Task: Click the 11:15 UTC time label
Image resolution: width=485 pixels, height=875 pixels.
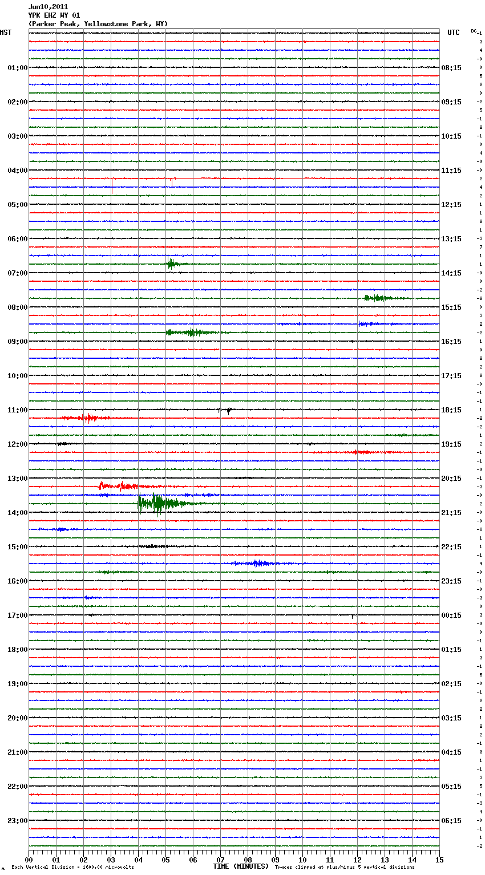Action: point(451,171)
